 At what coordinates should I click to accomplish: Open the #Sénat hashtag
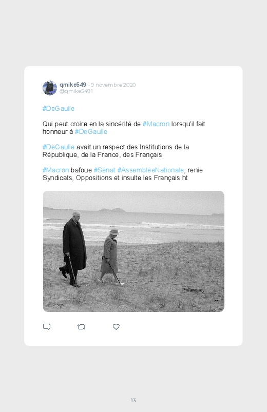104,170
